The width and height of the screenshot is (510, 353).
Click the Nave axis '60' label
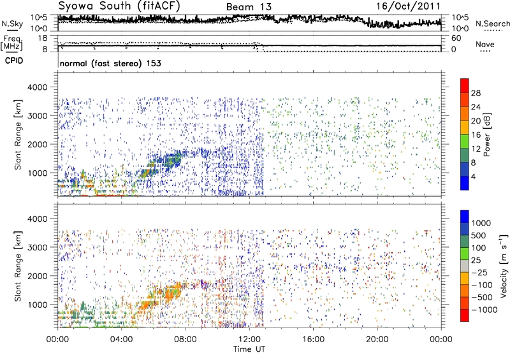pyautogui.click(x=456, y=38)
